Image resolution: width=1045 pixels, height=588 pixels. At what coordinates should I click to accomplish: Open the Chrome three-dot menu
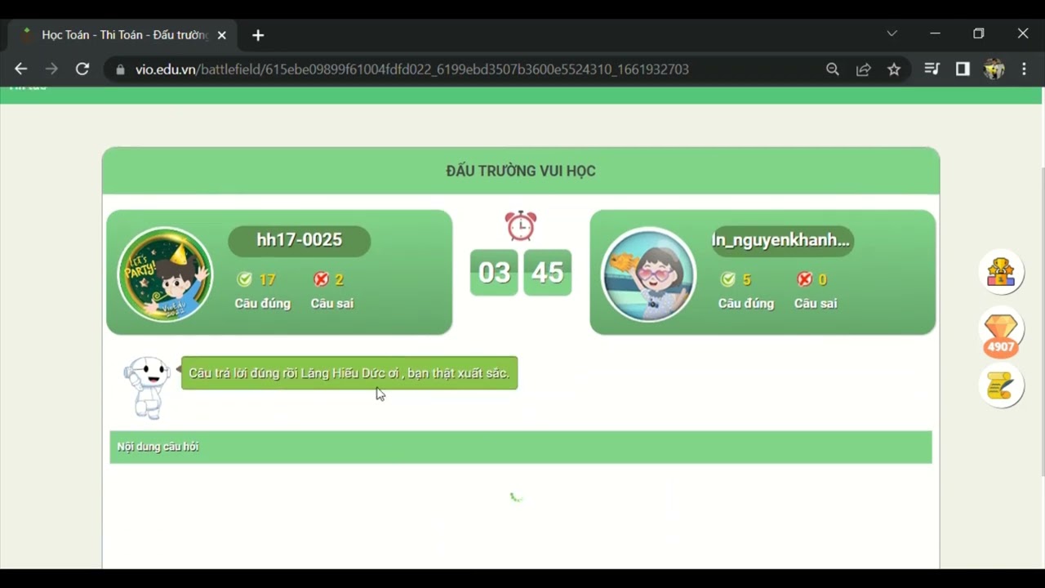pyautogui.click(x=1024, y=69)
